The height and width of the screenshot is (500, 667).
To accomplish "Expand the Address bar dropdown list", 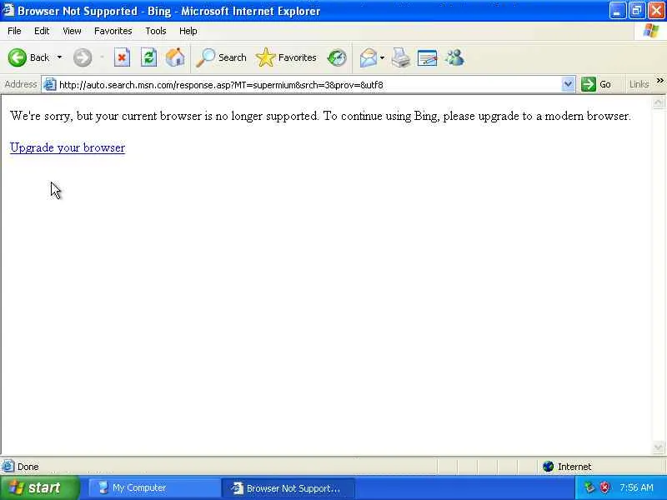I will 568,85.
